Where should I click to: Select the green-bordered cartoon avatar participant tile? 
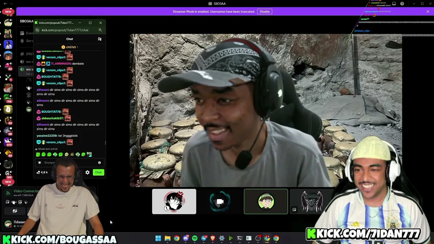(266, 202)
